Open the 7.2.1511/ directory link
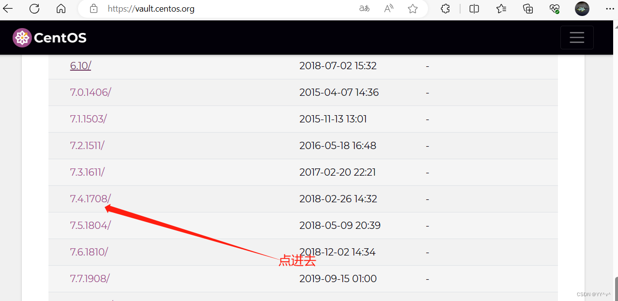Screen dimensions: 618x301 point(87,146)
